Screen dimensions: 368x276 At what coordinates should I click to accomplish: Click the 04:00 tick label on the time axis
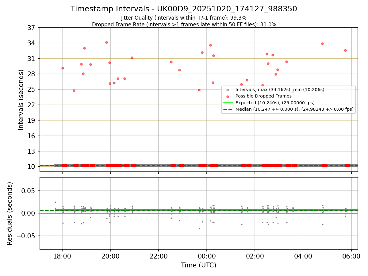(x=303, y=256)
